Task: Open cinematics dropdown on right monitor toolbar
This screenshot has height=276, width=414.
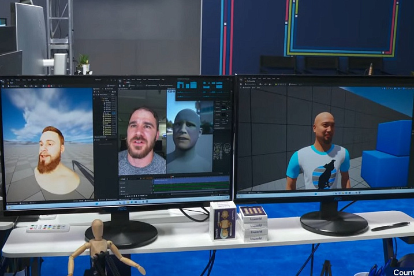Action: [270, 84]
